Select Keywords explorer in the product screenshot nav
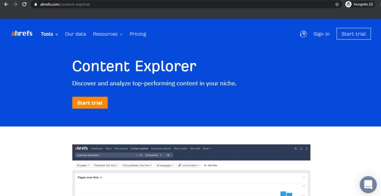Viewport: 381px width, 196px height. point(161,149)
